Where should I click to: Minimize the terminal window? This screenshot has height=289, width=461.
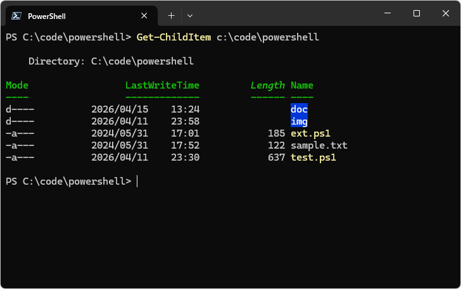(x=387, y=13)
